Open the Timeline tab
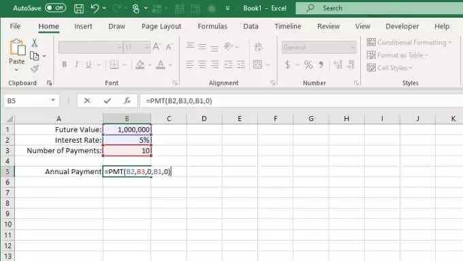Screen dimensions: 463x261 point(287,27)
